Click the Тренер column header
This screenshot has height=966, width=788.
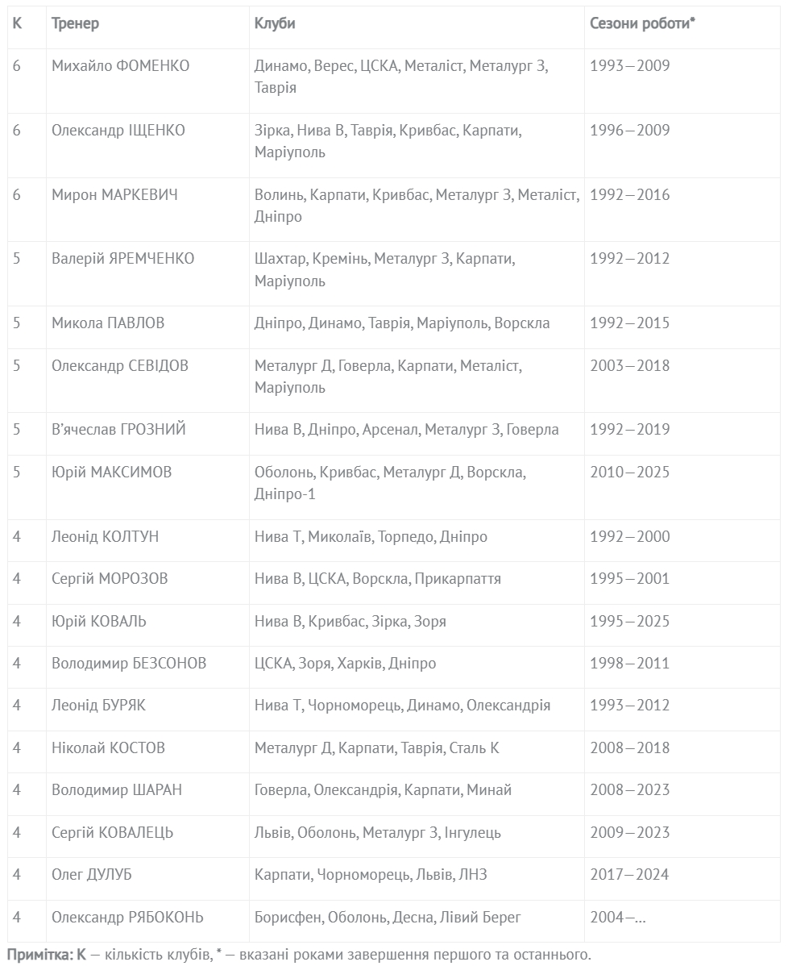pyautogui.click(x=75, y=23)
